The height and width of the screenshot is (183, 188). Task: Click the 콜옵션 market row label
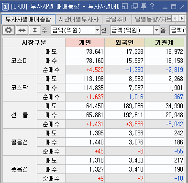click(20, 142)
